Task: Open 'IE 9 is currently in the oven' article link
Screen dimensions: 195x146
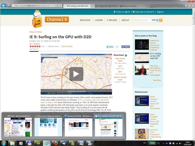Action: coord(93,100)
